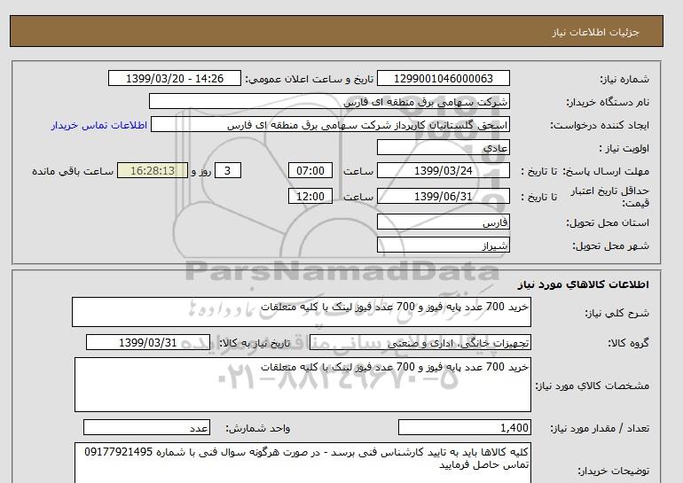Click the section heading اطلاعات کالاهای مورد نیاز
Viewport: 683px width, 483px height.
pos(584,284)
